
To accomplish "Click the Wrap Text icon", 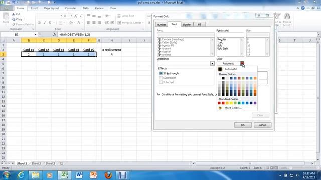I will pos(119,16).
